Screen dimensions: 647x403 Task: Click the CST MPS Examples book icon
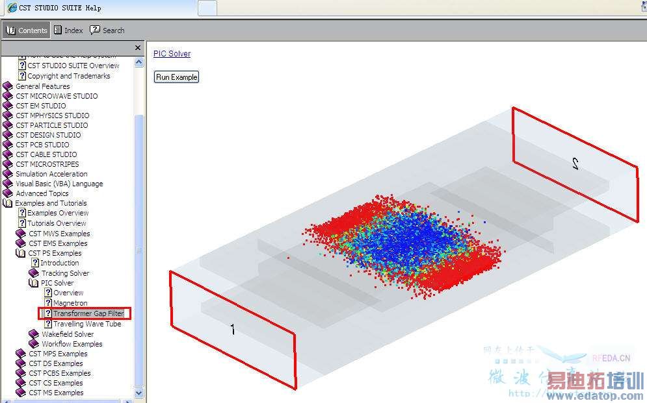(21, 354)
